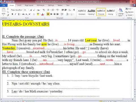Open the Select dropdown in Editing group

[x=129, y=15]
